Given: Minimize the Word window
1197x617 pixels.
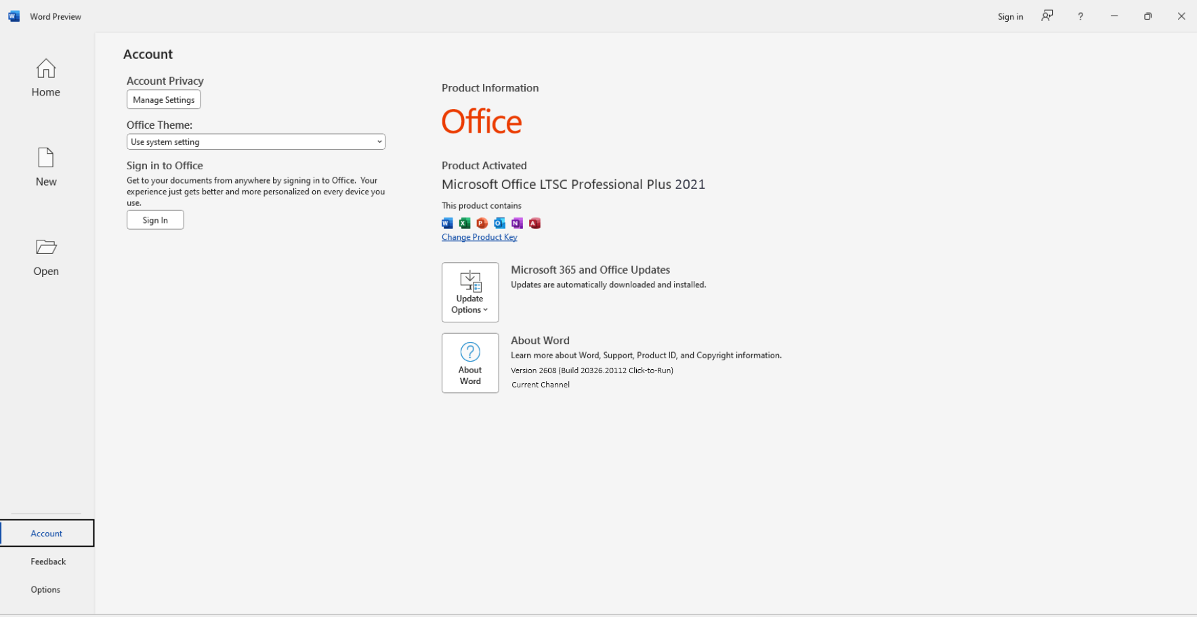Looking at the screenshot, I should click(x=1114, y=16).
